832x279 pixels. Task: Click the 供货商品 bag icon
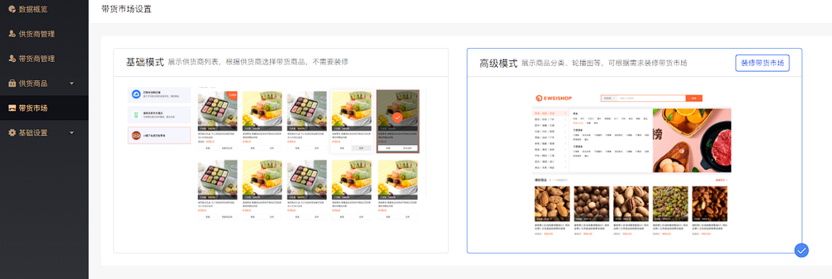pos(12,83)
